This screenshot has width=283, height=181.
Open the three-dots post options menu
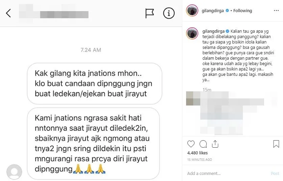pos(276,11)
